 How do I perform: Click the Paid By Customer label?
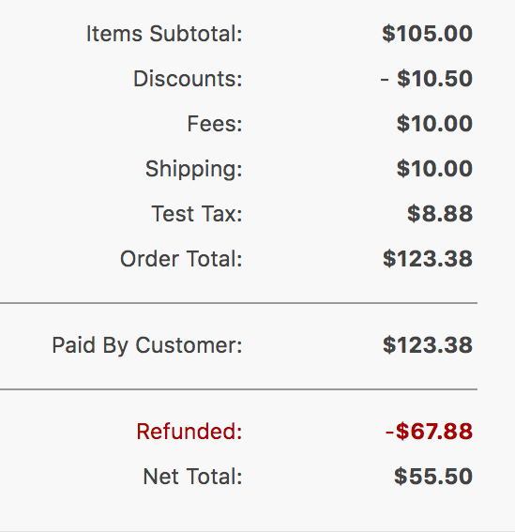pos(147,345)
